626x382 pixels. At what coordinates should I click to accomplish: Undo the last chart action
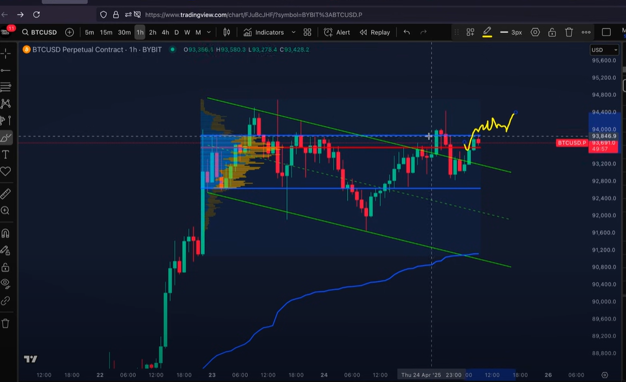point(407,32)
